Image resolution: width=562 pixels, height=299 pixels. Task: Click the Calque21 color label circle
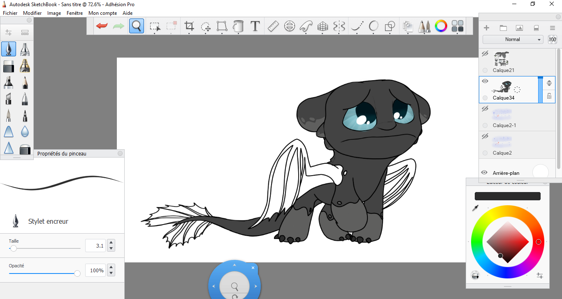[x=485, y=70]
